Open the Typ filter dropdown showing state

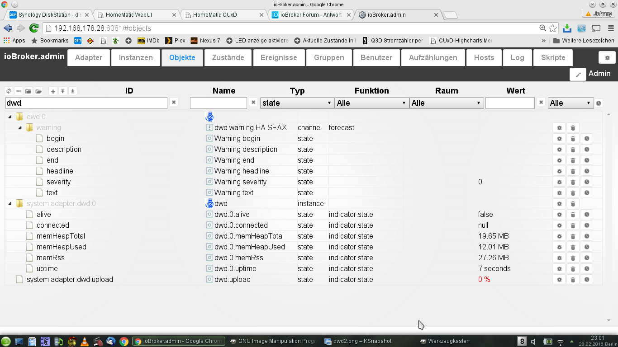coord(297,103)
